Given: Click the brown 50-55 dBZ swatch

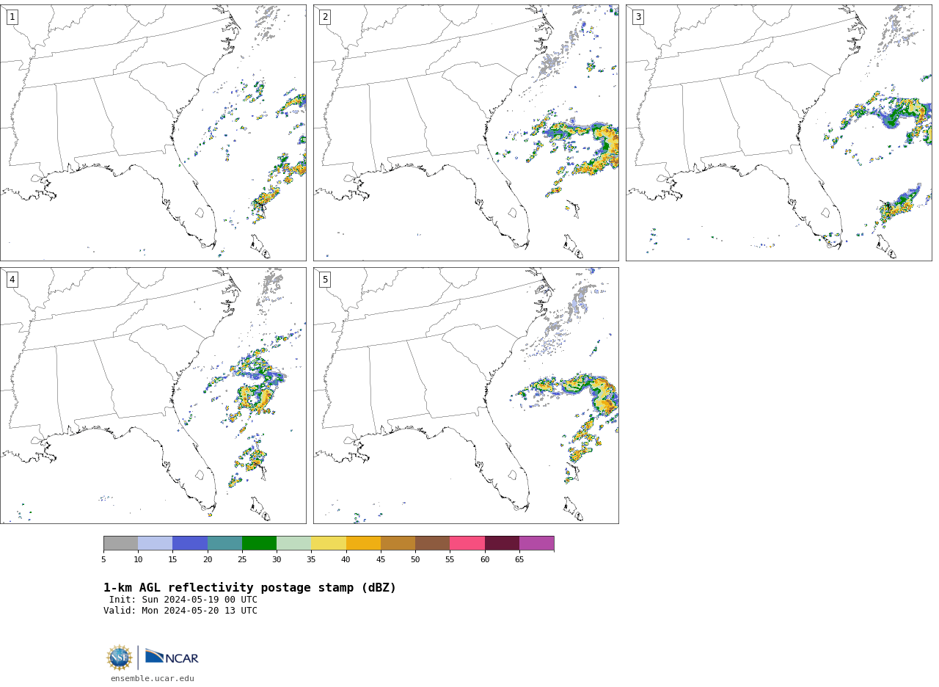Looking at the screenshot, I should coord(433,543).
